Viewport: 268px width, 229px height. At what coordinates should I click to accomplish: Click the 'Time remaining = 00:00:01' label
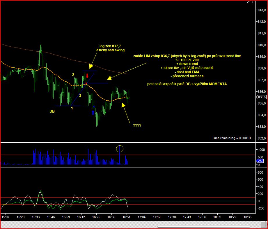[231, 138]
